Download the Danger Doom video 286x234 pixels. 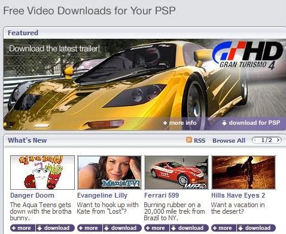point(55,228)
